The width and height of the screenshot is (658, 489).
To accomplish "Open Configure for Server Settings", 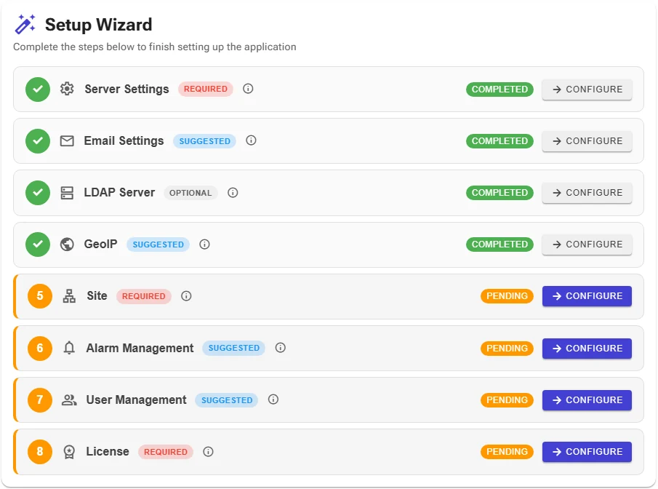I will pos(587,90).
